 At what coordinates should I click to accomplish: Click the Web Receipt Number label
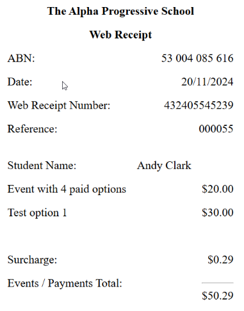click(59, 106)
